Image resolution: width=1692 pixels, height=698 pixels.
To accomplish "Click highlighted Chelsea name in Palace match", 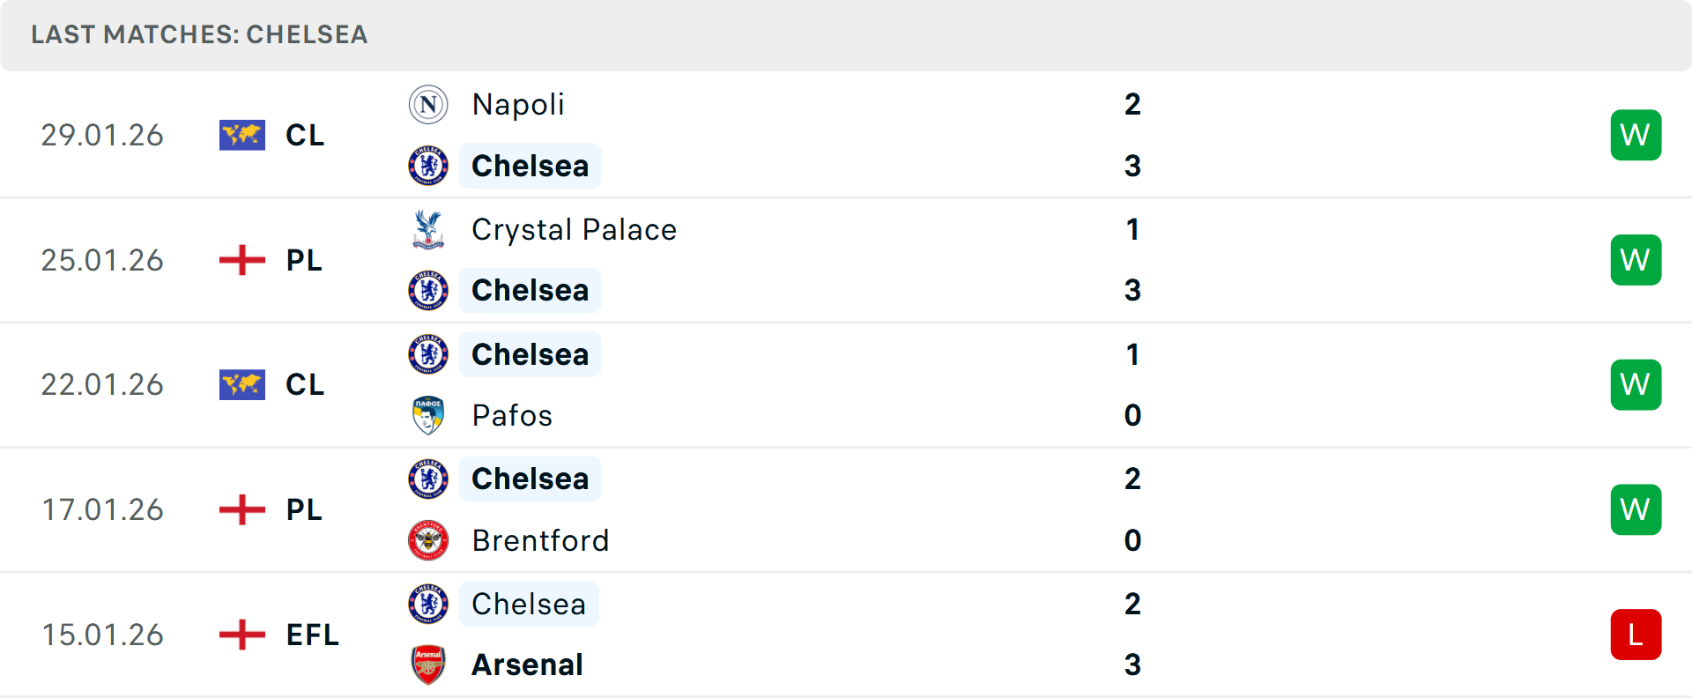I will [x=530, y=291].
